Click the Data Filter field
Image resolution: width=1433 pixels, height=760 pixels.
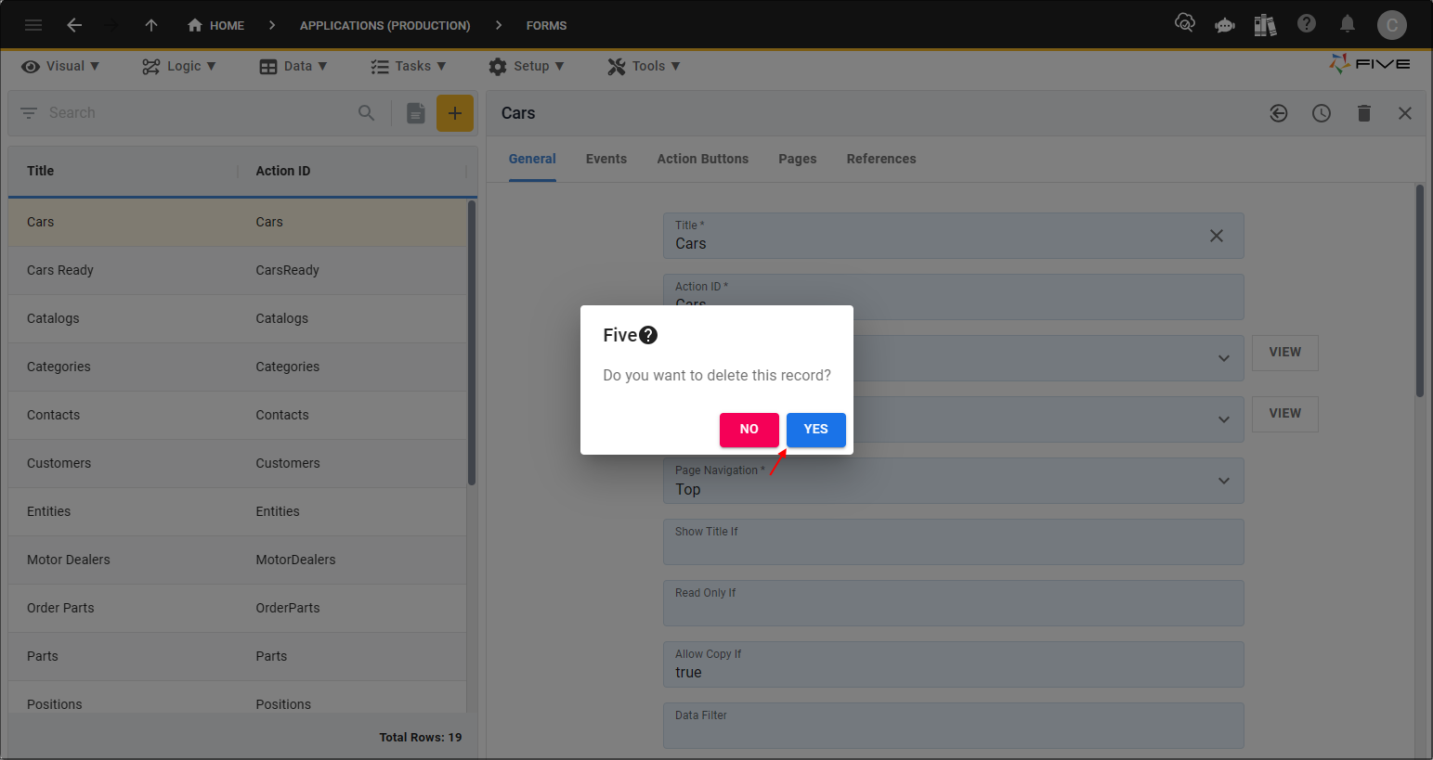pos(954,726)
